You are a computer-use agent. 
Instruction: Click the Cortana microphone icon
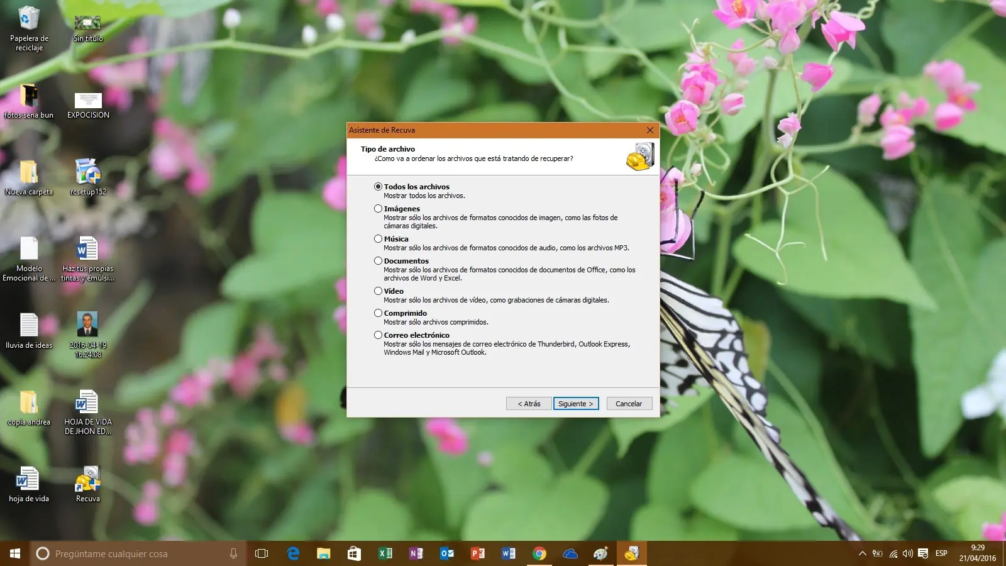click(x=233, y=553)
